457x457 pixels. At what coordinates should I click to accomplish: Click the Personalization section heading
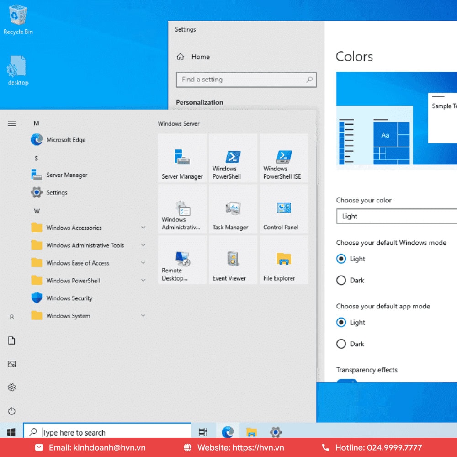[x=200, y=102]
